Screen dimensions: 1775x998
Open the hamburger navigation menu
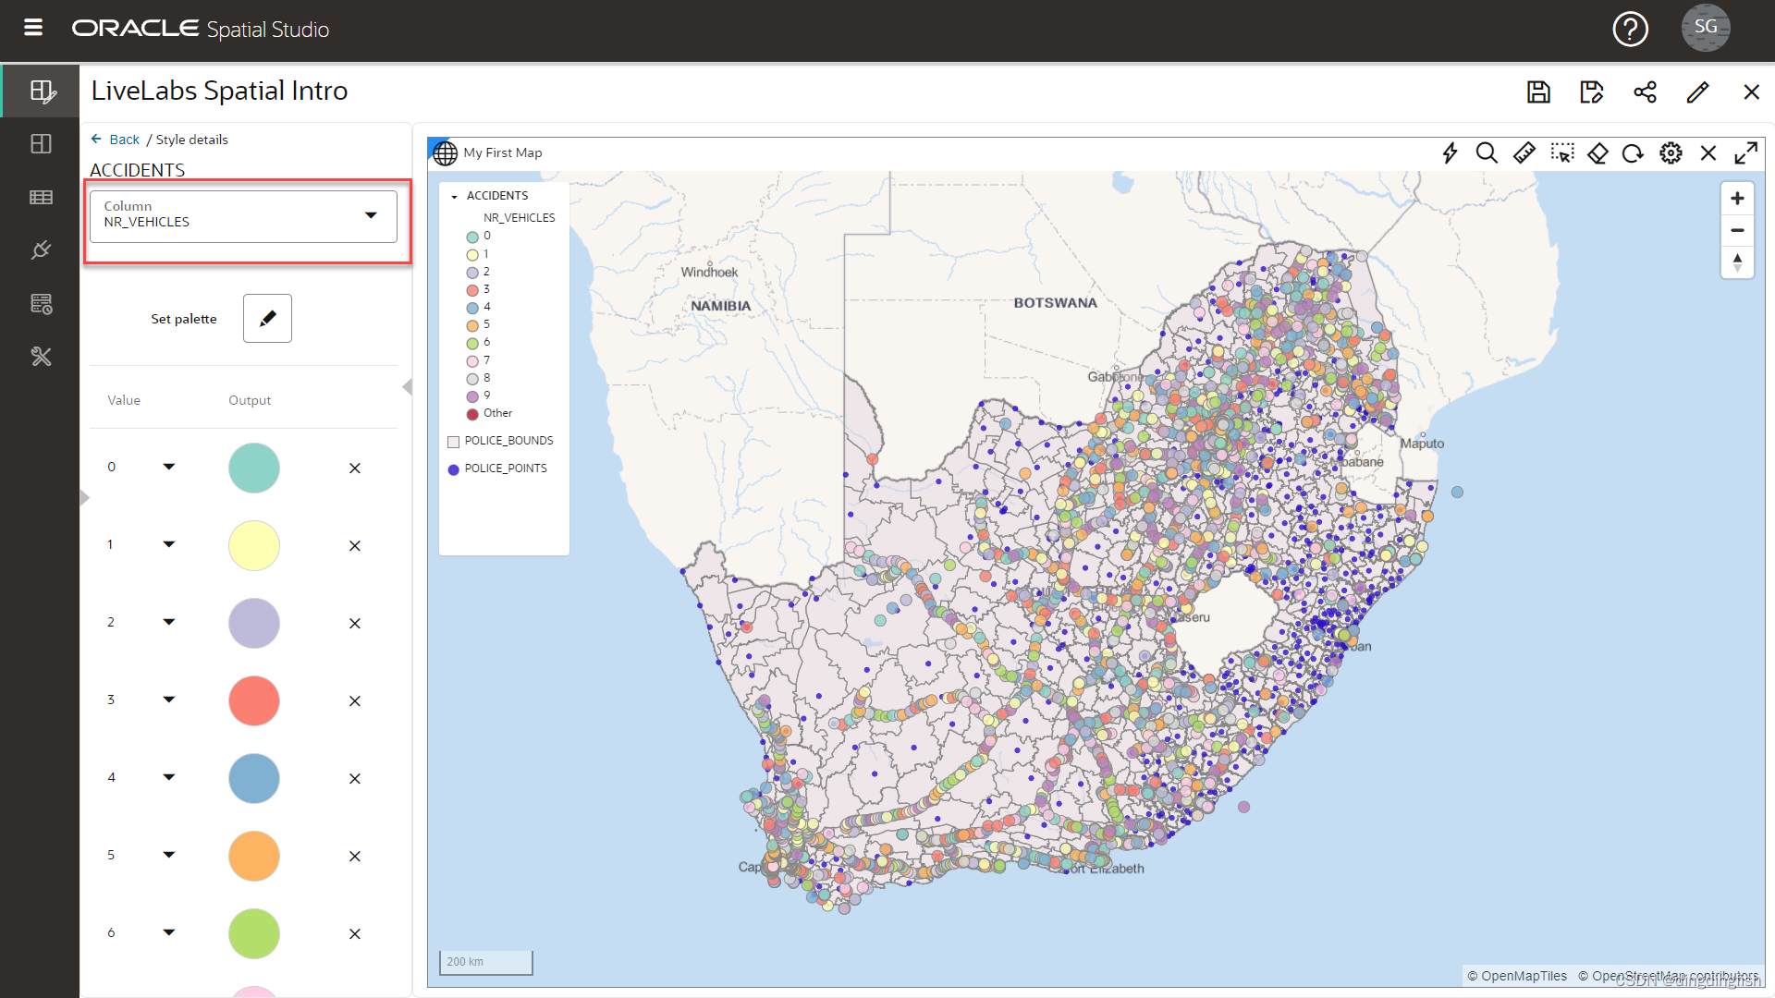tap(33, 28)
